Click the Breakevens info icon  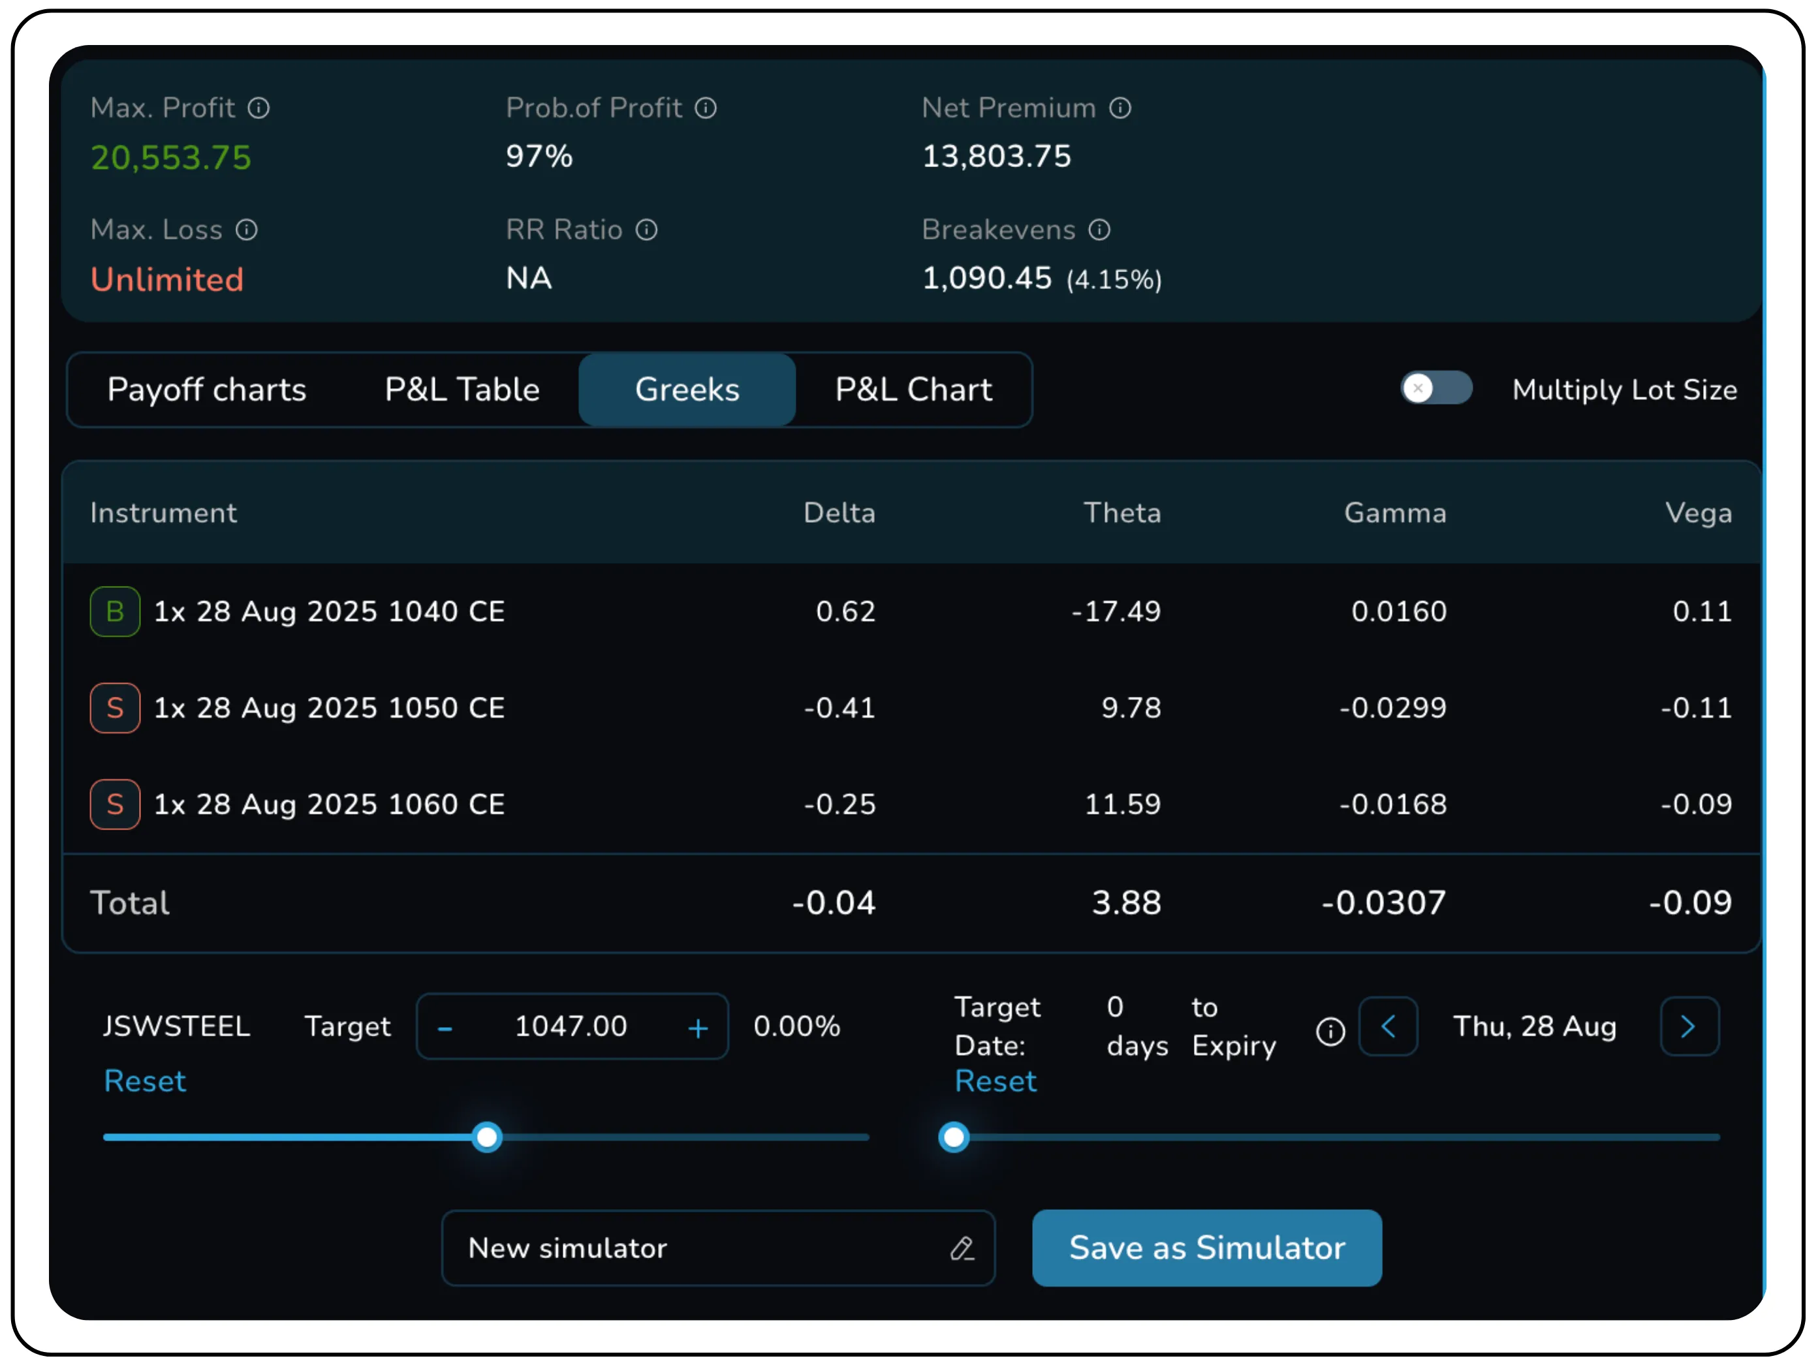pyautogui.click(x=1100, y=230)
